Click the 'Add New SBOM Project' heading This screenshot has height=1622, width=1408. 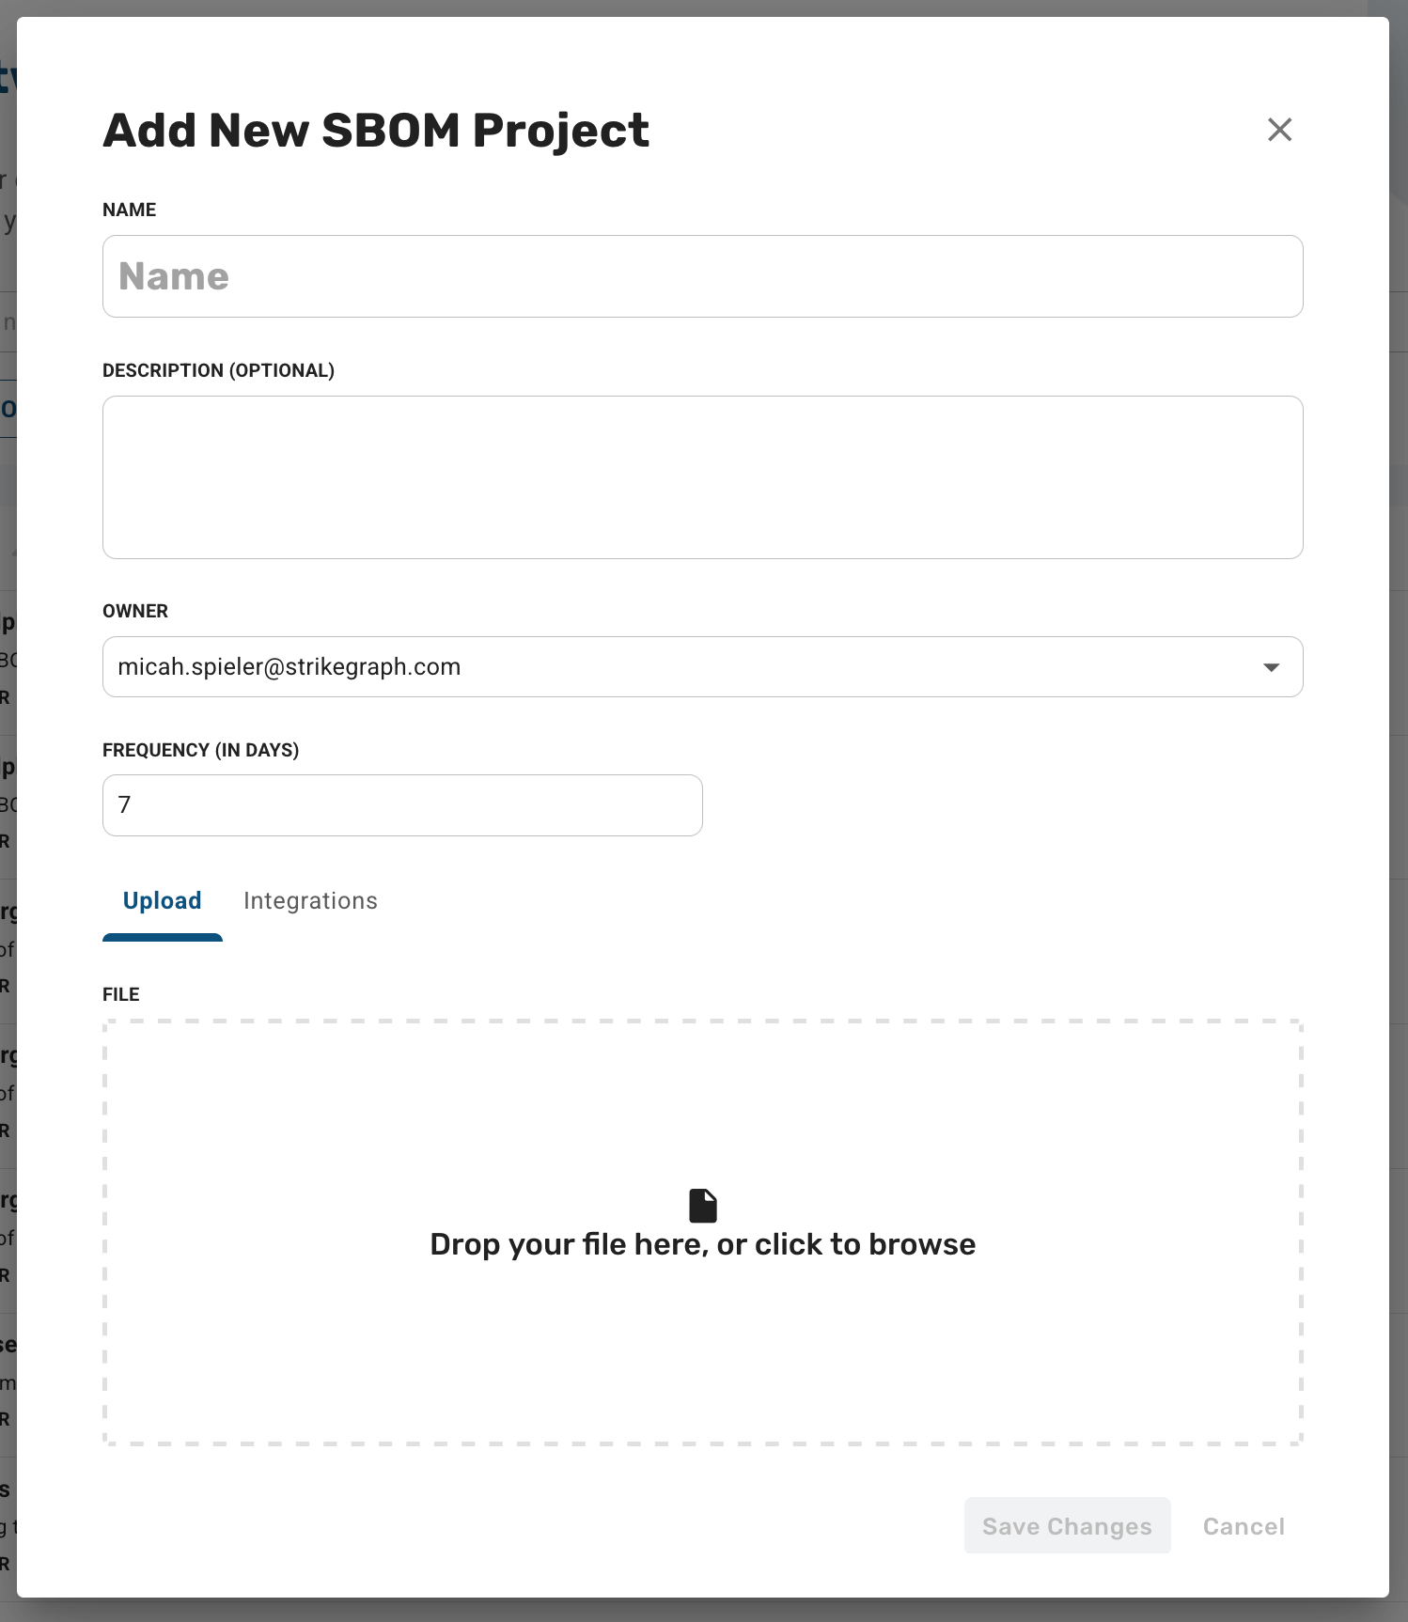pos(376,130)
